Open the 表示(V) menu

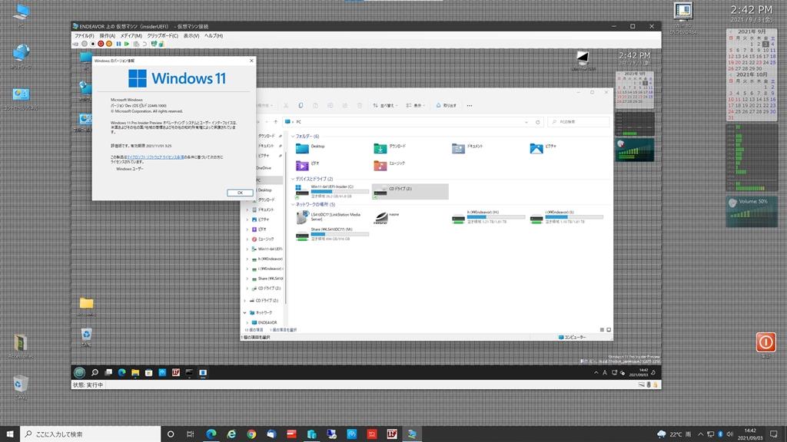click(191, 35)
